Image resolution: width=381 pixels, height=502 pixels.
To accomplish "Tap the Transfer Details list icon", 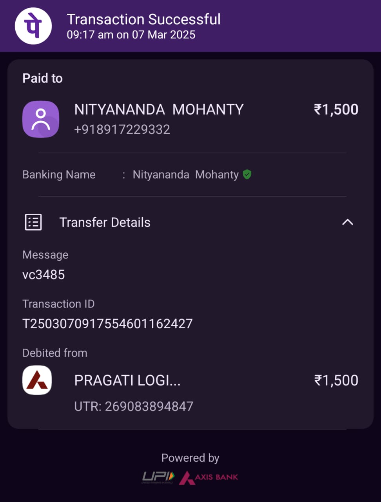I will [33, 222].
